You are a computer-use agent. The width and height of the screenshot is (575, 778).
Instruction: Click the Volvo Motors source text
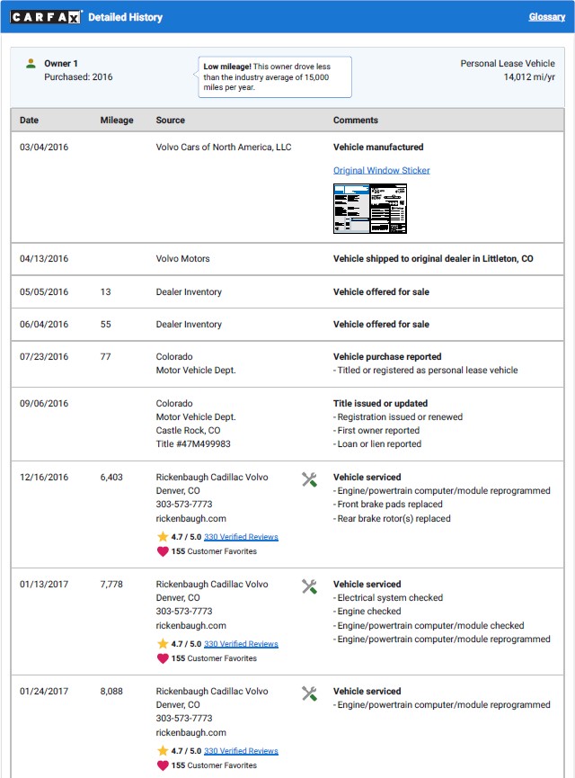[x=183, y=259]
